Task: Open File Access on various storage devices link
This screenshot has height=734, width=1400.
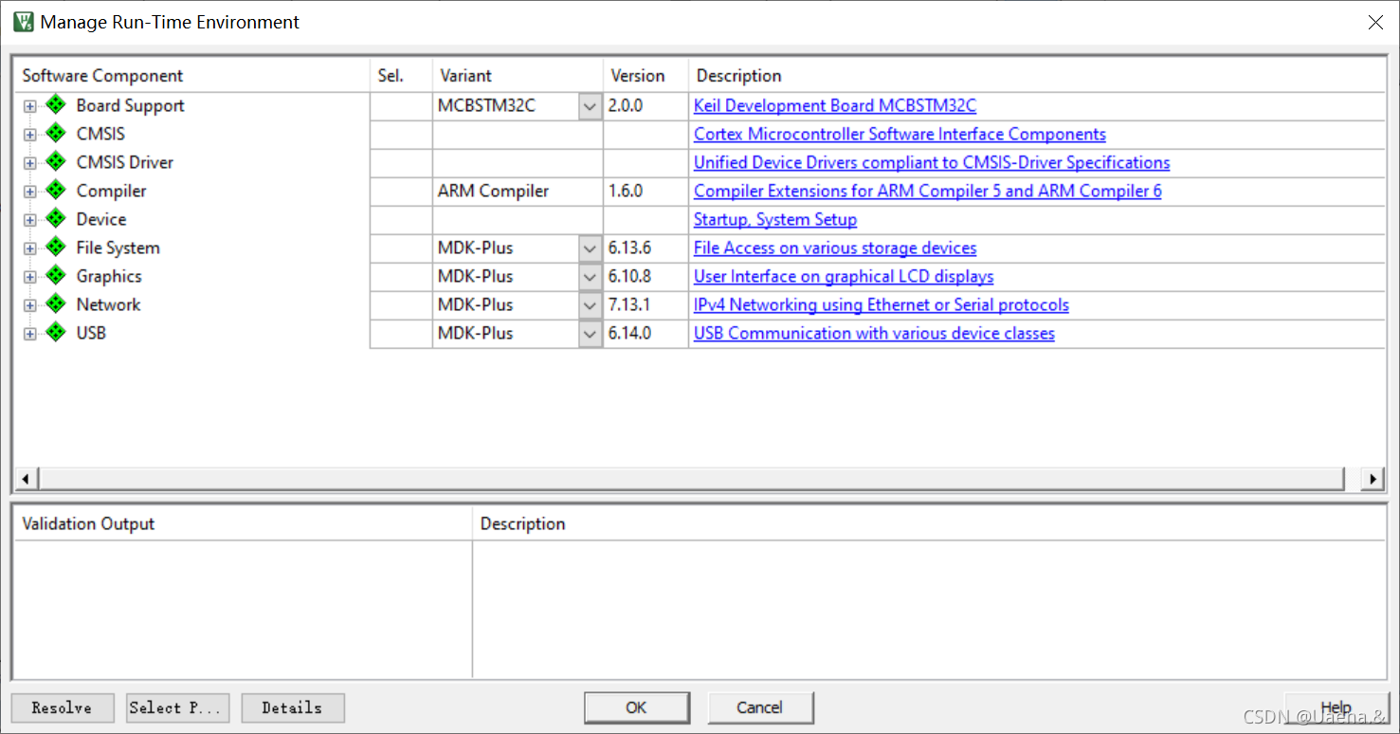Action: click(835, 248)
